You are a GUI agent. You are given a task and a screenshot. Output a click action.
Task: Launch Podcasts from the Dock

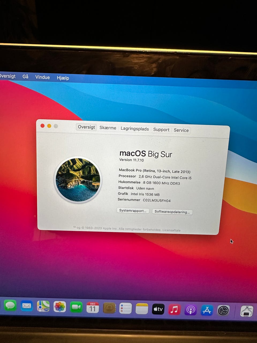[x=191, y=310]
